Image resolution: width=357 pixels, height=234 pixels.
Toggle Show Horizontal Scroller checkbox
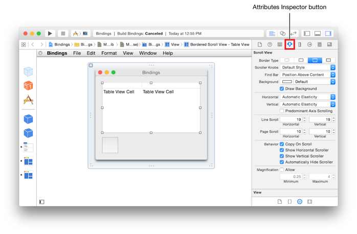pyautogui.click(x=282, y=150)
